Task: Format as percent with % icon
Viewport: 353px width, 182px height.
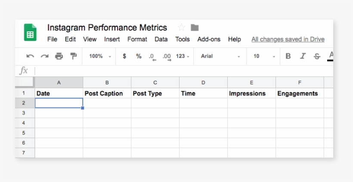Action: [x=139, y=56]
